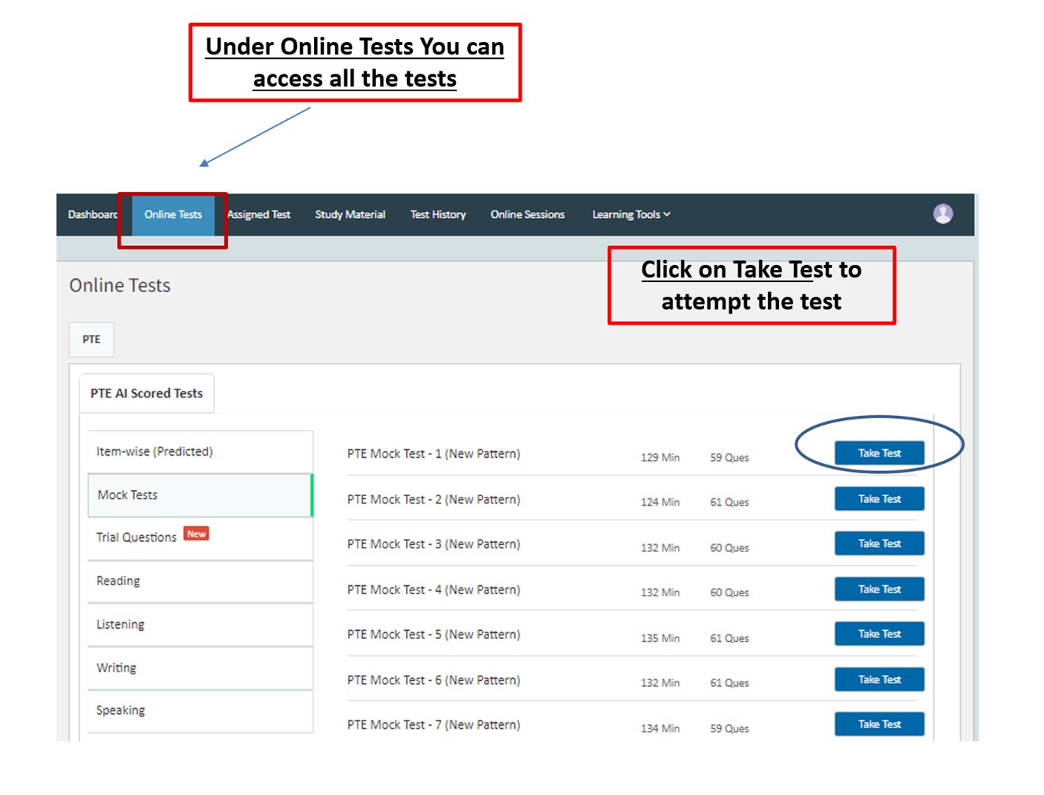The image size is (1044, 795).
Task: Open Trial Questions category
Action: [200, 537]
